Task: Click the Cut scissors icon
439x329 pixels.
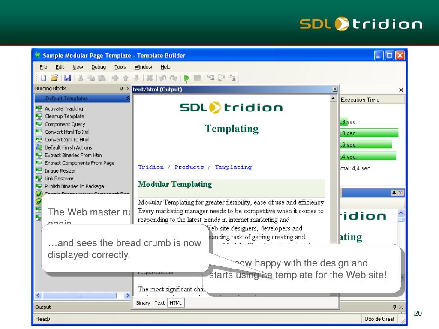Action: [x=81, y=78]
